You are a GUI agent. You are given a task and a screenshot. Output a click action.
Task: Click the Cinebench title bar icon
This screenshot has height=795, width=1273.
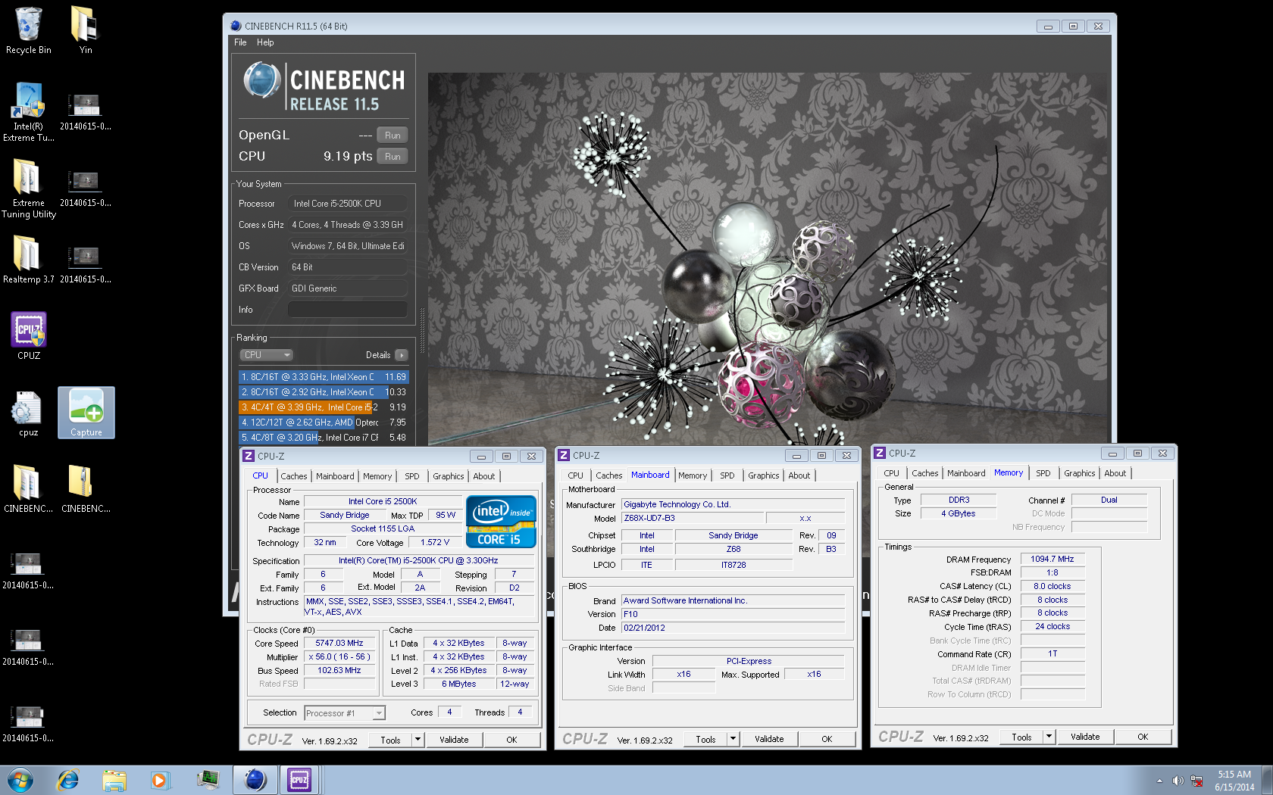[x=236, y=26]
